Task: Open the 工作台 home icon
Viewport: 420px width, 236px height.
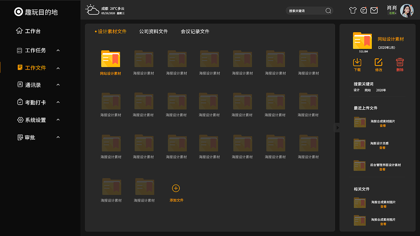Action: [x=19, y=31]
